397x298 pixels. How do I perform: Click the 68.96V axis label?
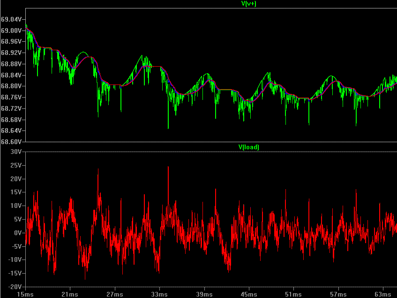click(x=12, y=41)
